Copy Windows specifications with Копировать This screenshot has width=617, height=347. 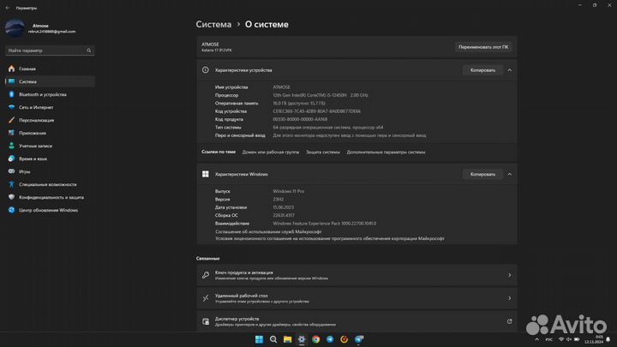pos(482,174)
